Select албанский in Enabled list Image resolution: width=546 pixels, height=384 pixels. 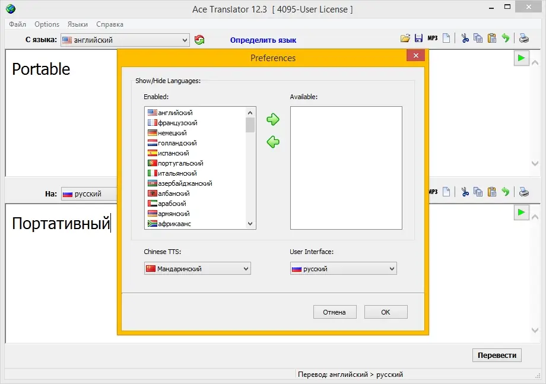(x=196, y=193)
